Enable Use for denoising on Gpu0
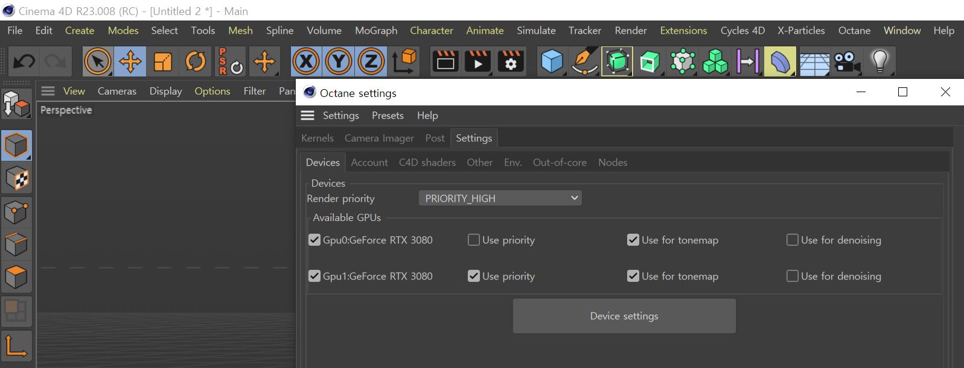The height and width of the screenshot is (368, 964). click(793, 240)
